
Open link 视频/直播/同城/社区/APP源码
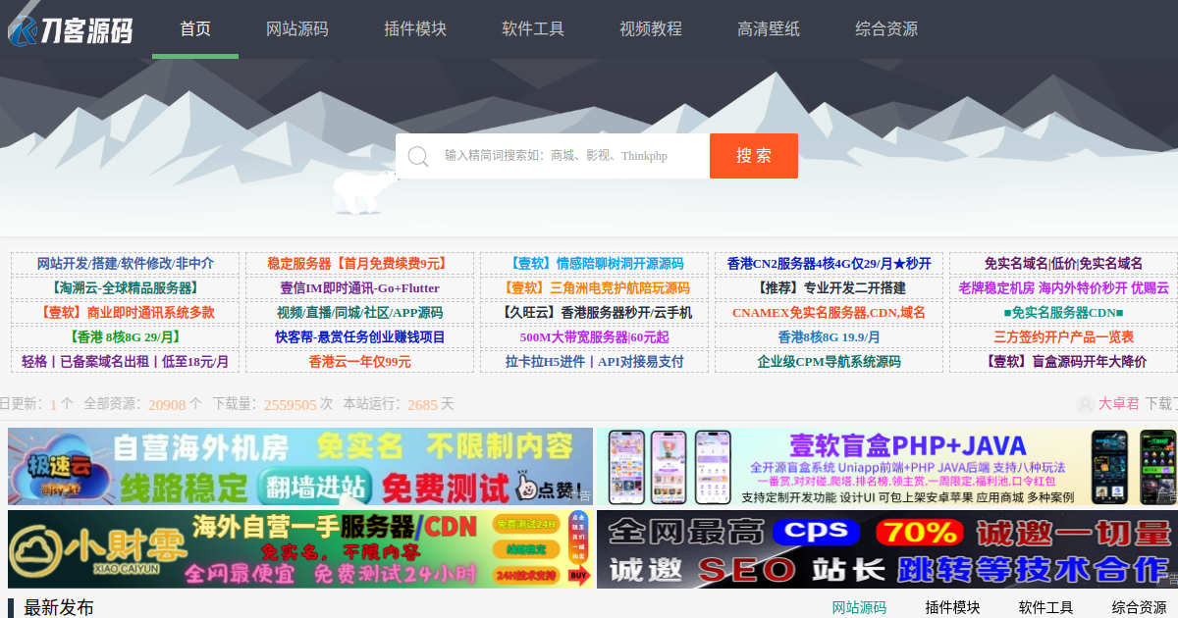[359, 313]
